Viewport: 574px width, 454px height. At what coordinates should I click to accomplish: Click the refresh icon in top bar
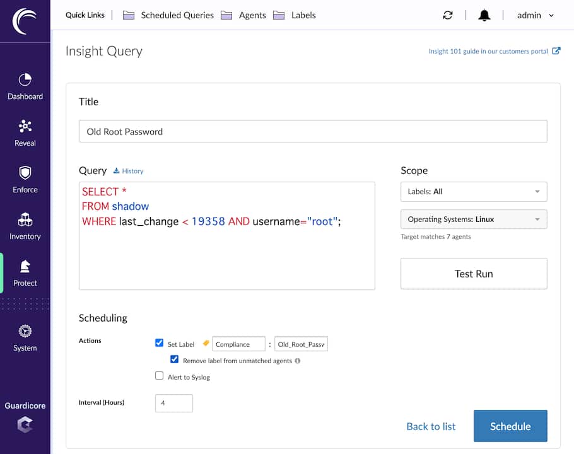448,15
